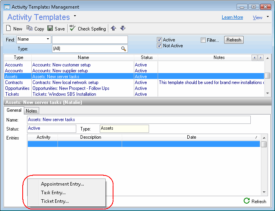Click the Copy template icon

point(29,29)
